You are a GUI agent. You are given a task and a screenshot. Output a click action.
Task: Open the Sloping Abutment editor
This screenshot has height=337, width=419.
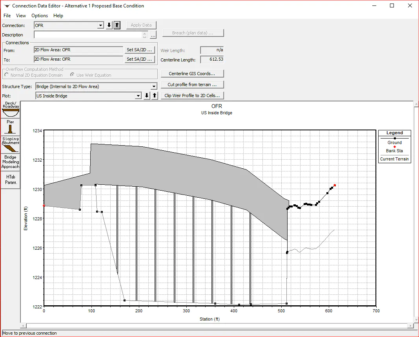[x=11, y=144]
